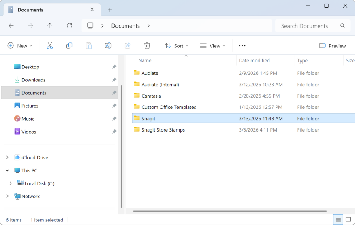This screenshot has width=355, height=225.
Task: Click the horizontal scrollbar in file list
Action: (x=230, y=211)
